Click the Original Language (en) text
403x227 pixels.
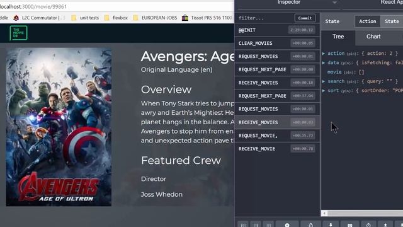(x=176, y=70)
